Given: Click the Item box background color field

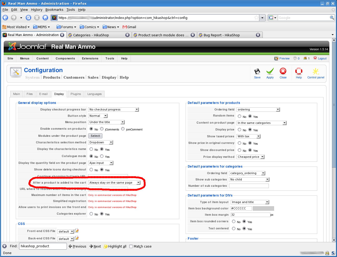Looking at the screenshot, I should tap(241, 208).
